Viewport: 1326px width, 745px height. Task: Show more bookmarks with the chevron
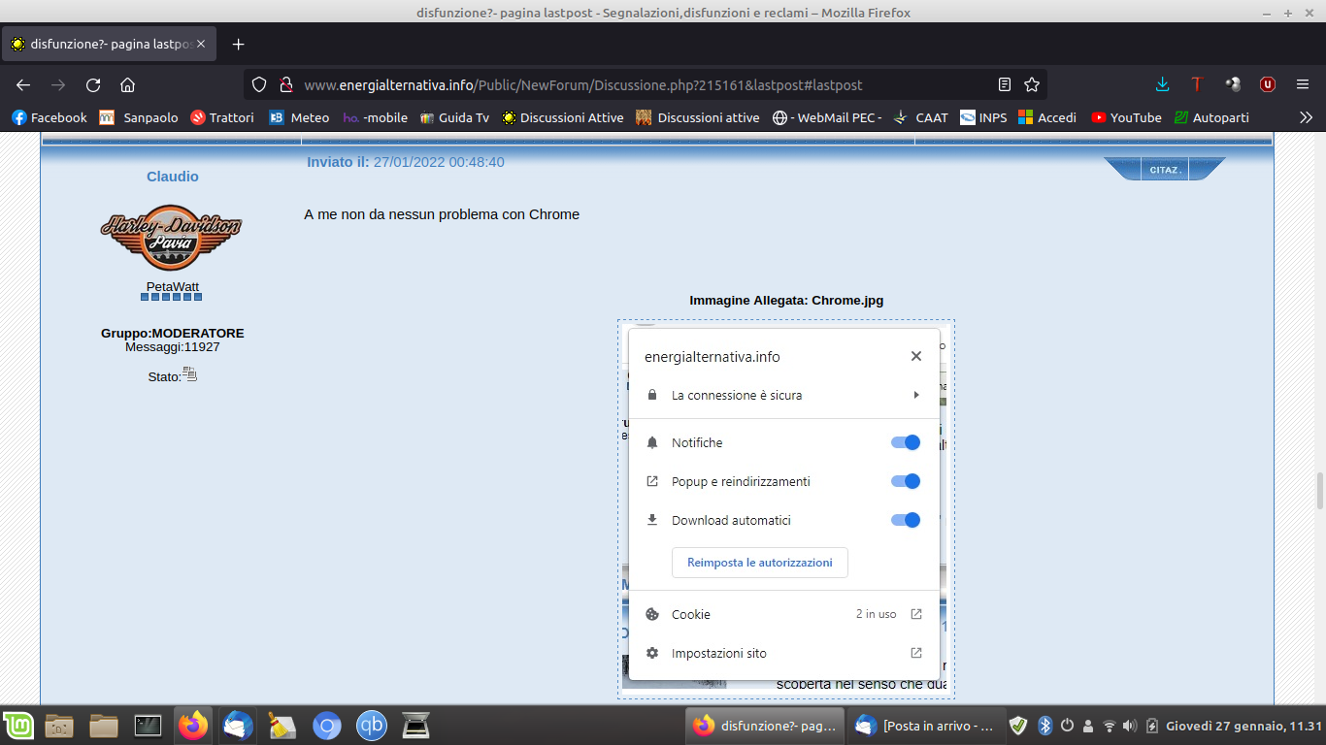1306,117
